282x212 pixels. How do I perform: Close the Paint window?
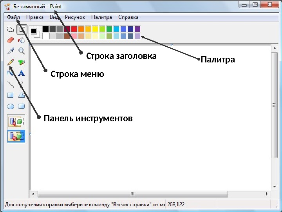[270, 5]
